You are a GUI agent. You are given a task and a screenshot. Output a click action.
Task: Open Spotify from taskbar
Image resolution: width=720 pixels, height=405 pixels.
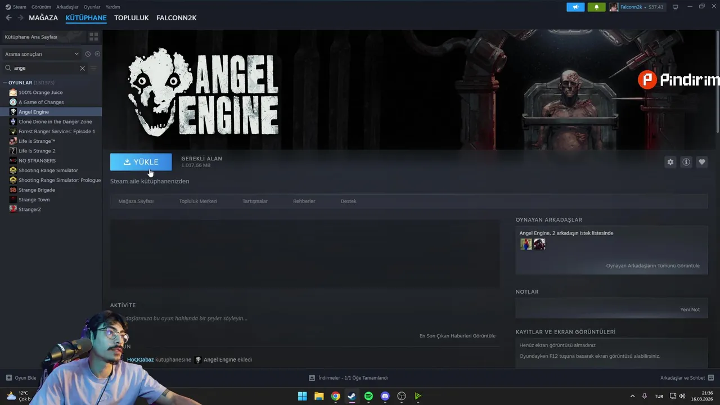pos(368,396)
